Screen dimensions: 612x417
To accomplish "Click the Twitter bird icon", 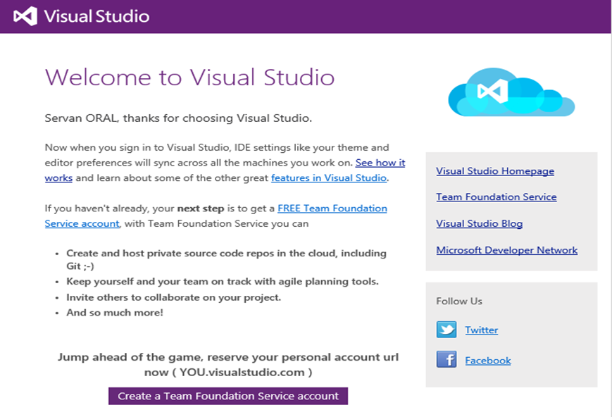I will click(x=446, y=330).
